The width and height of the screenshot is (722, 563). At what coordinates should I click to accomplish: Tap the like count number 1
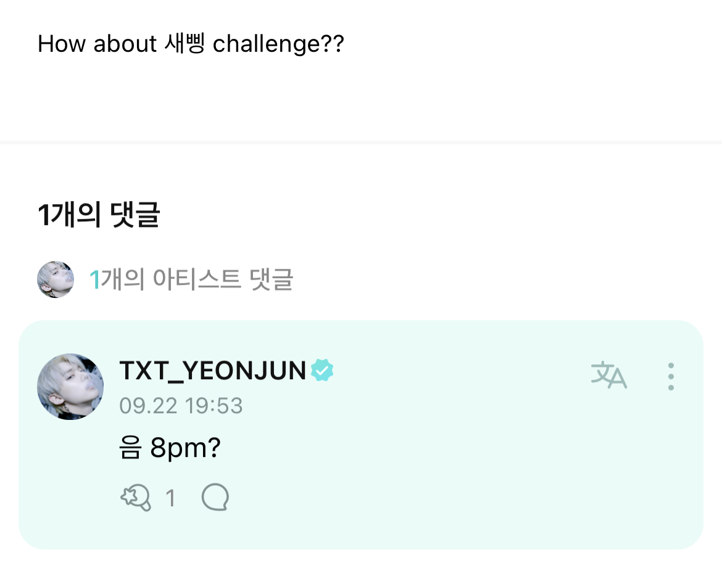170,498
